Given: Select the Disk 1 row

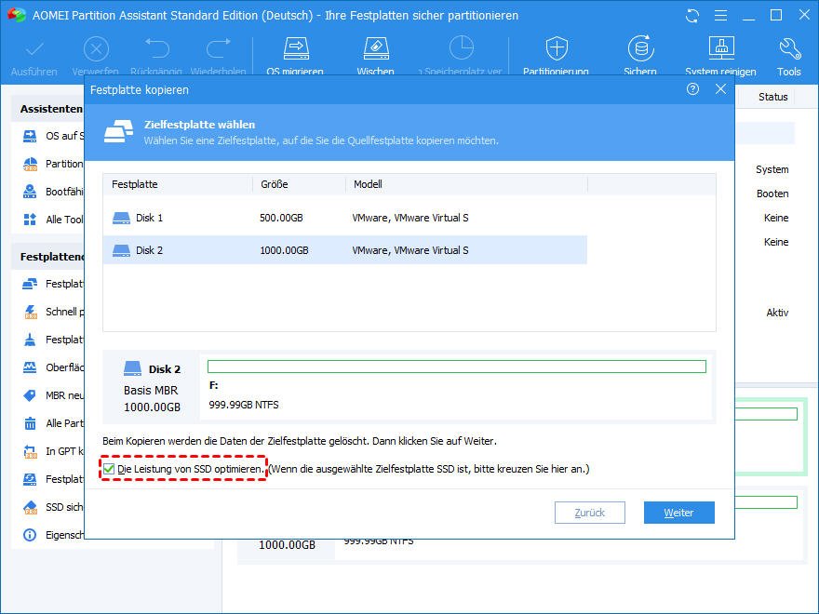Looking at the screenshot, I should (344, 218).
